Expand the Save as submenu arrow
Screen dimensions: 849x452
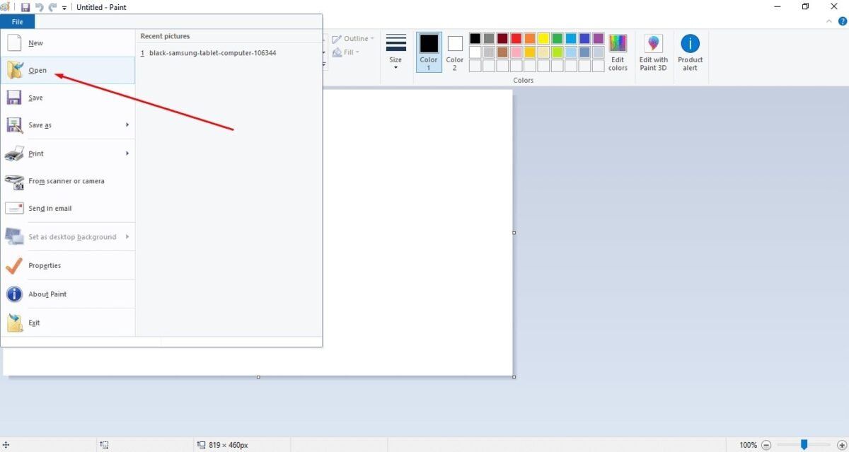coord(127,125)
